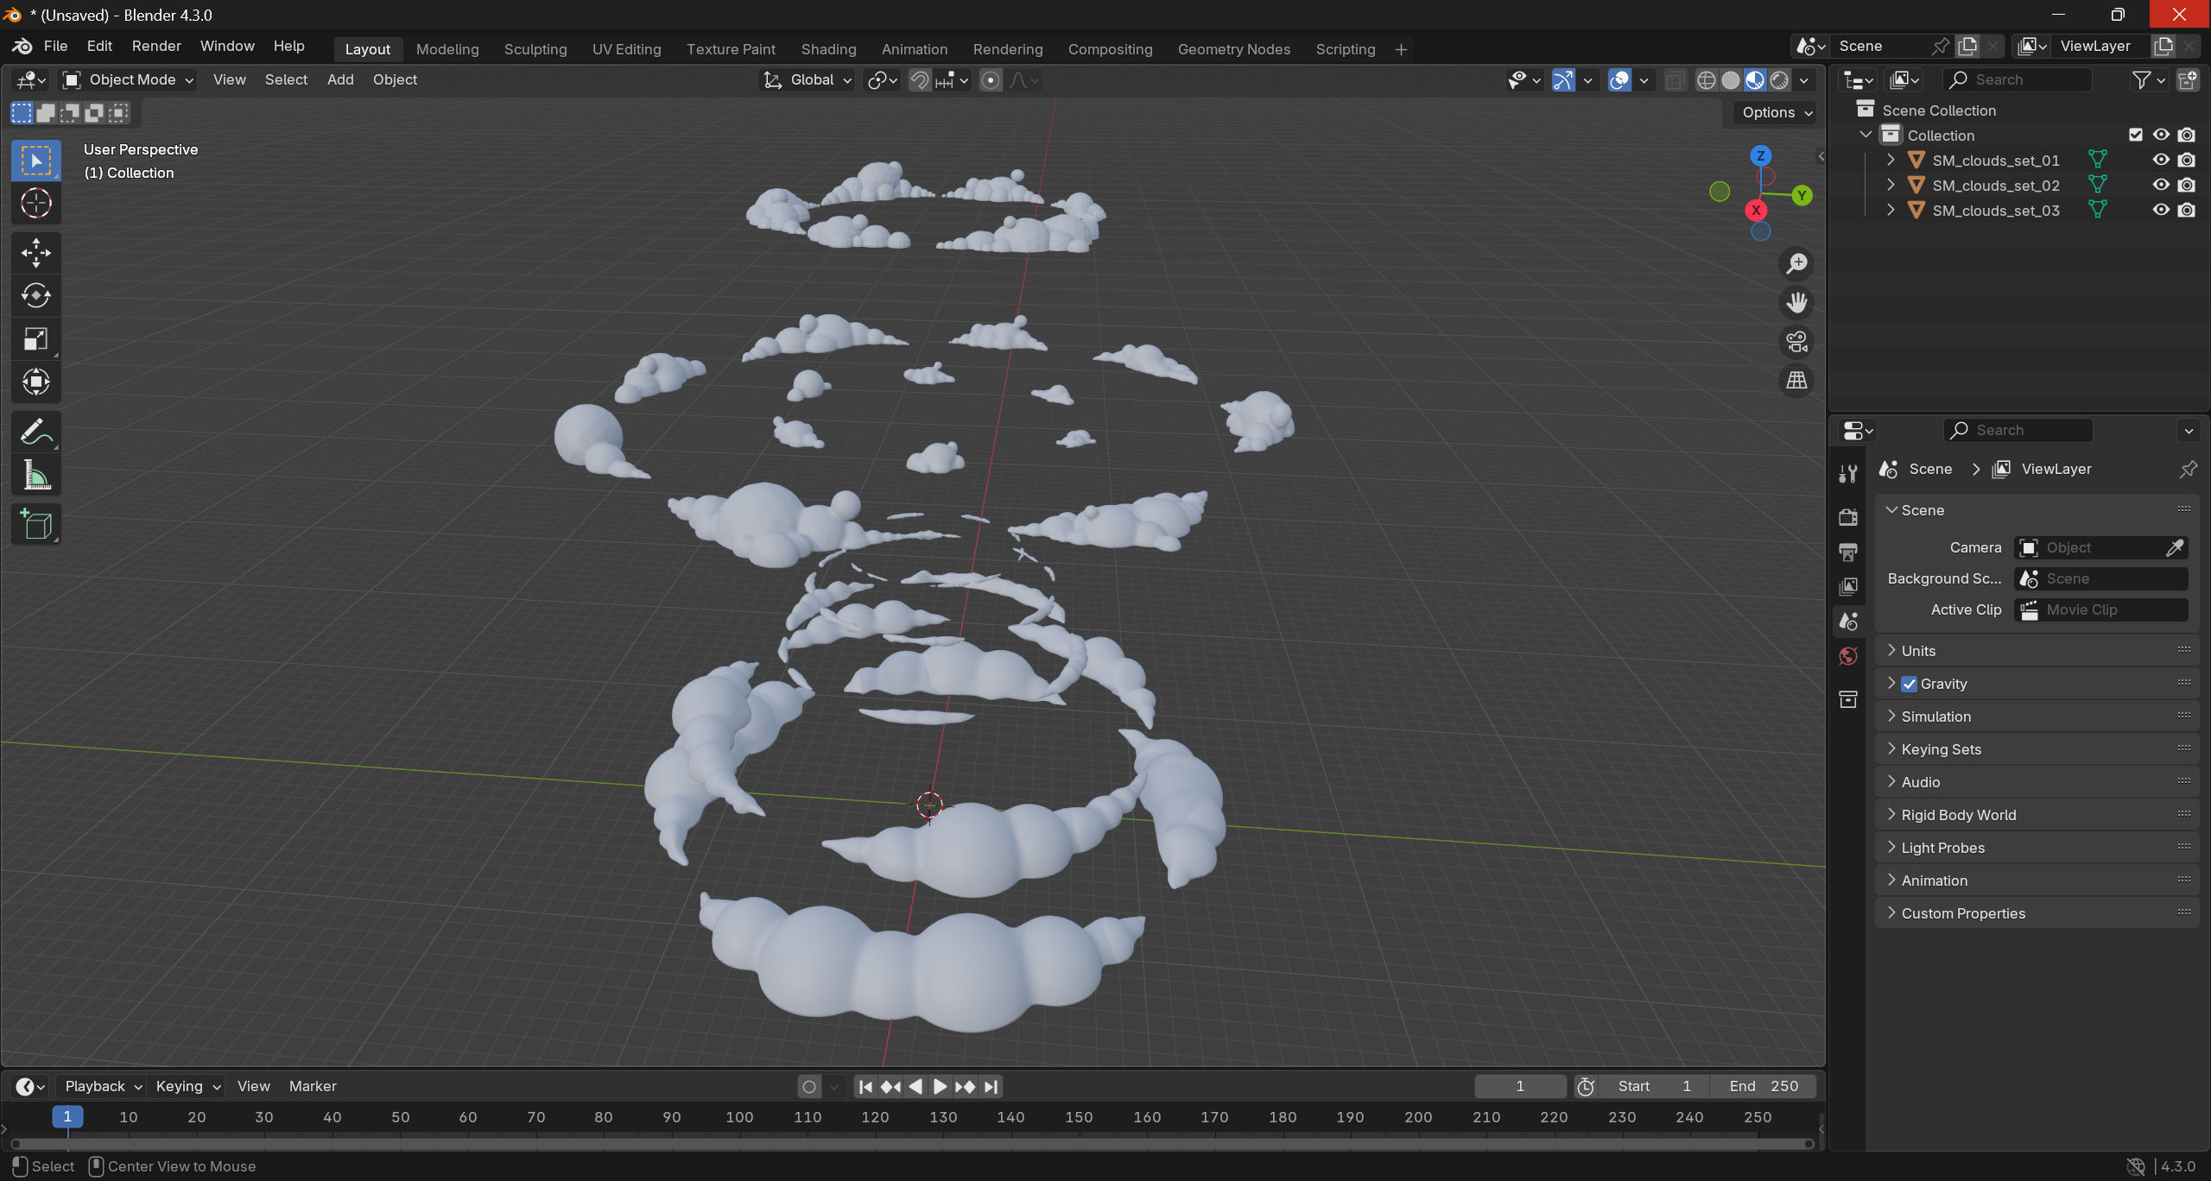This screenshot has height=1181, width=2211.
Task: Uncheck Collection exclude from view layer checkbox
Action: click(x=2136, y=135)
